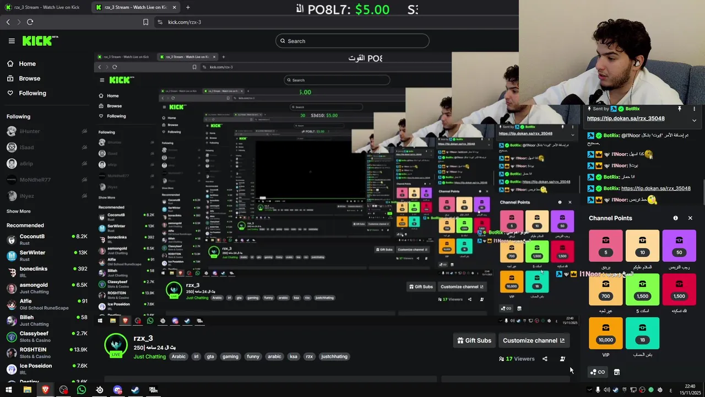Select the gta stream tag
Image resolution: width=705 pixels, height=397 pixels.
(x=210, y=357)
